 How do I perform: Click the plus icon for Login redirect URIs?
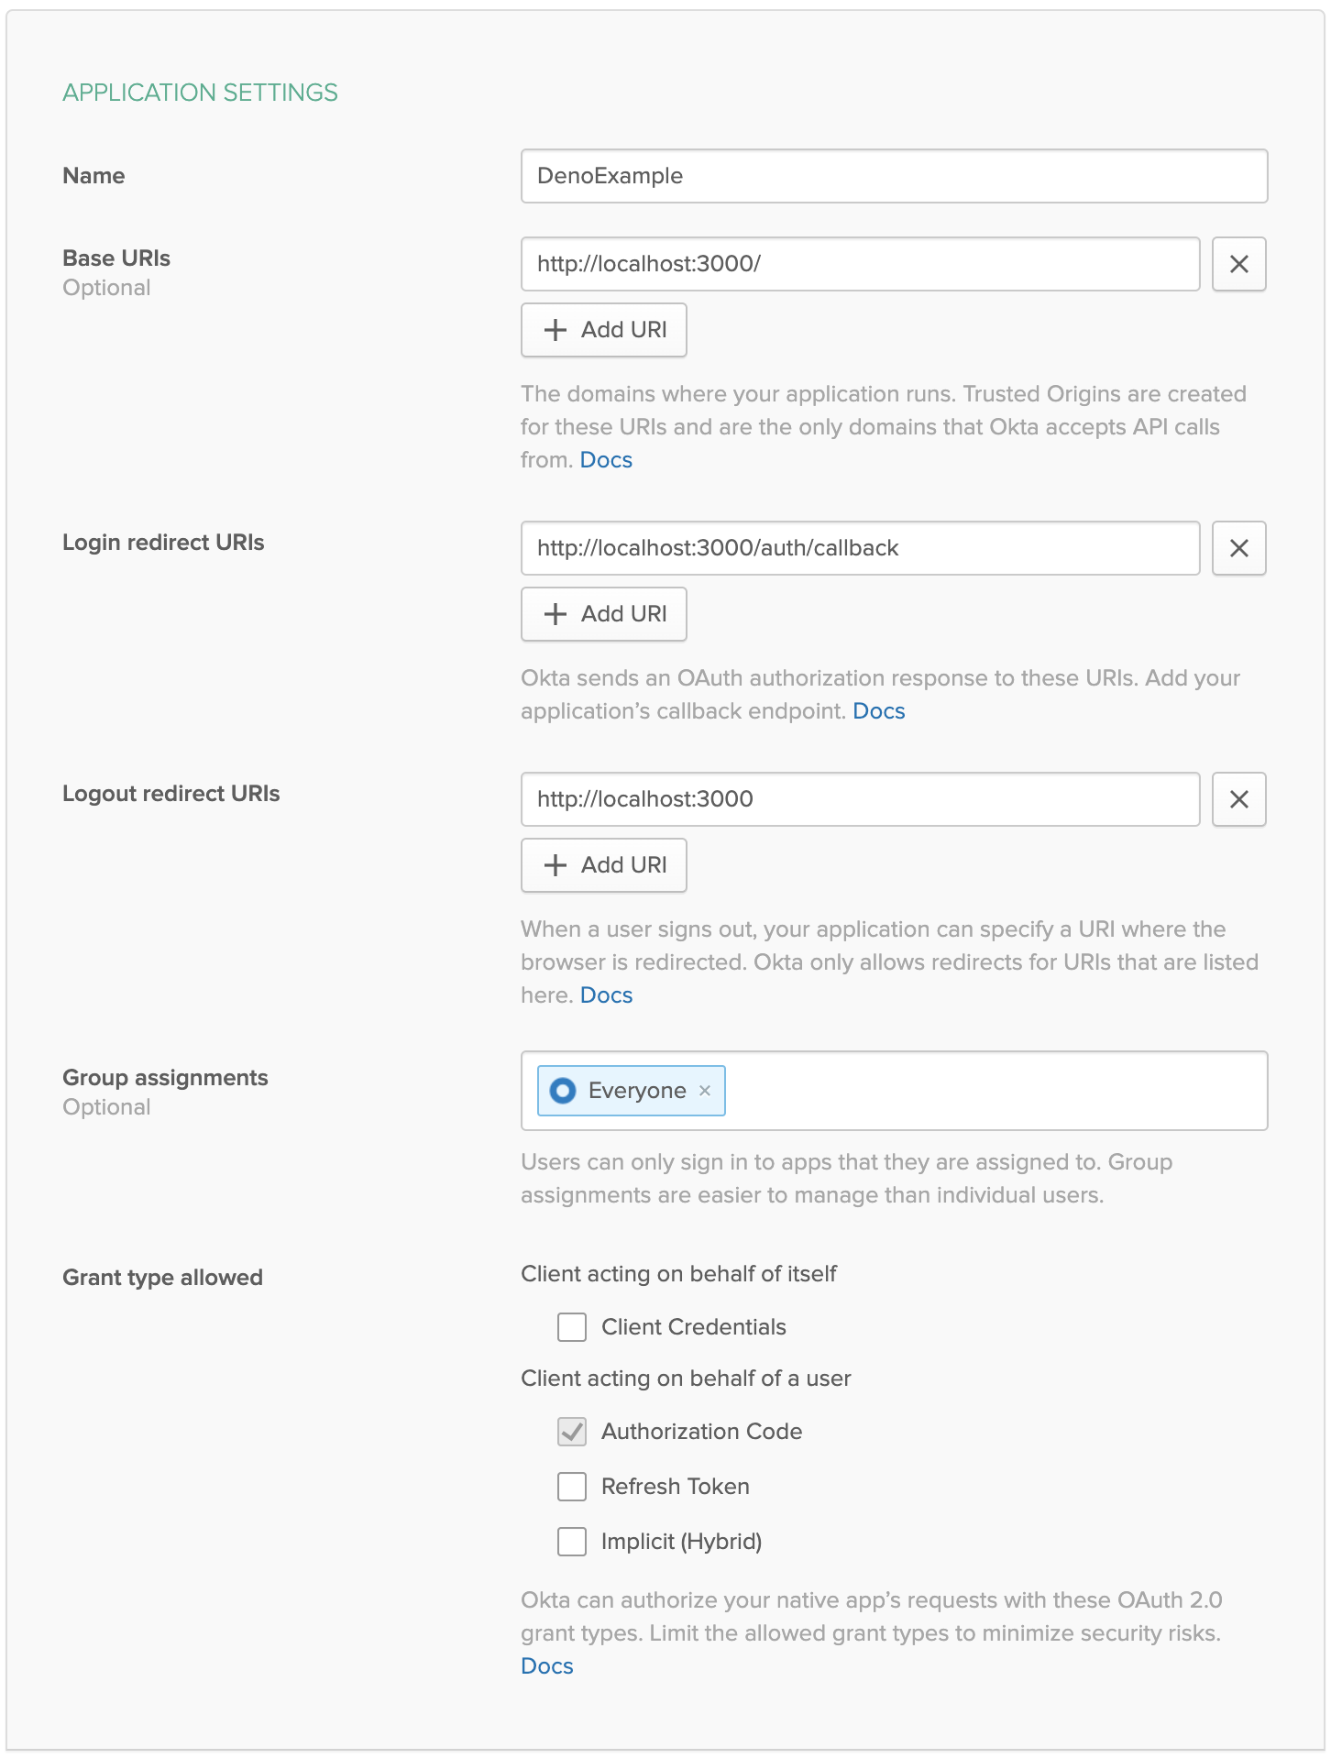(x=555, y=614)
